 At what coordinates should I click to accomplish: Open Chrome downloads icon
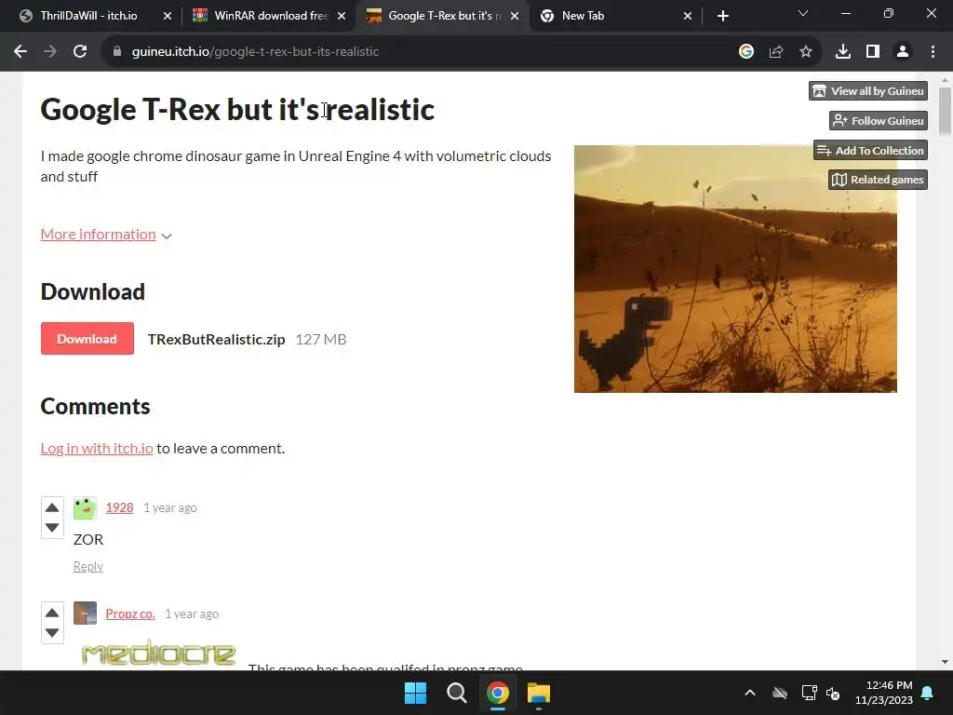tap(843, 52)
